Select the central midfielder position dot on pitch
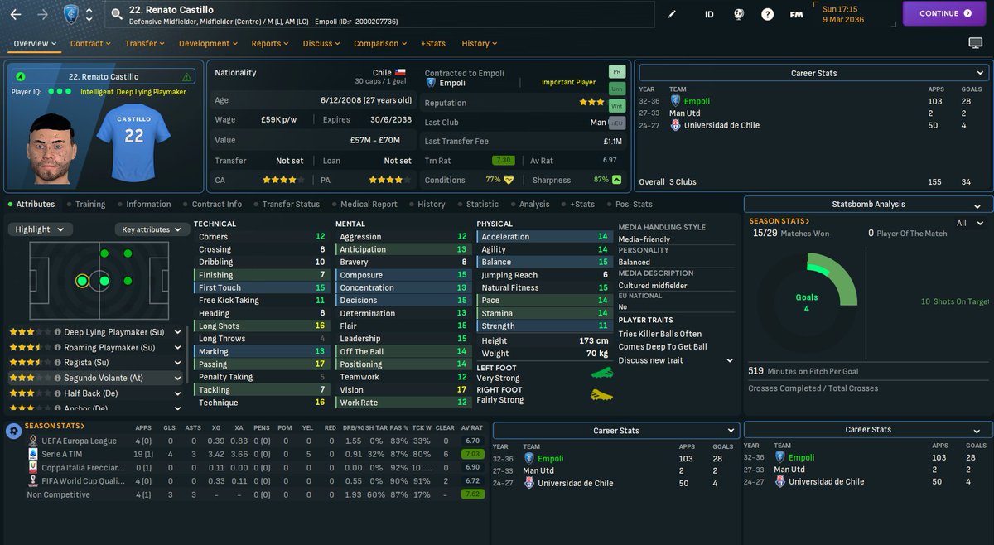Viewport: 994px width, 545px height. tap(104, 281)
